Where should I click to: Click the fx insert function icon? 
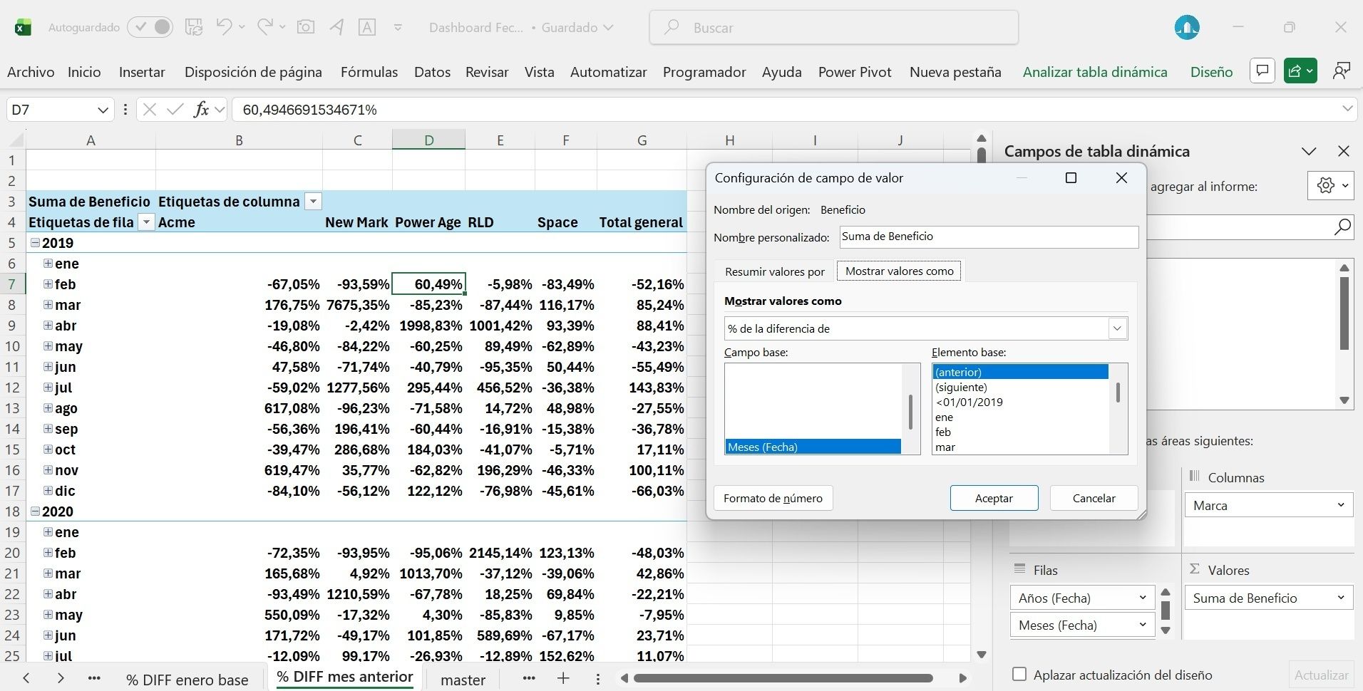coord(201,110)
